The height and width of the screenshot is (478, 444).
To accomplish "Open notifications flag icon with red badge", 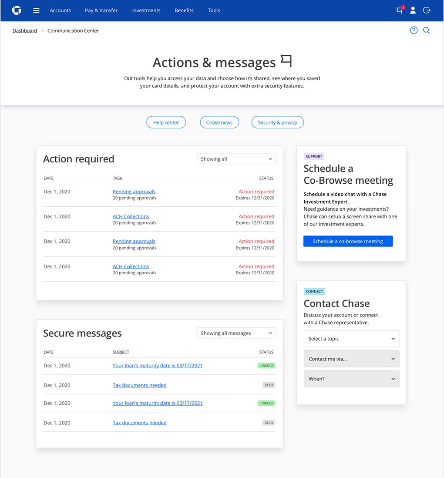I will [400, 10].
